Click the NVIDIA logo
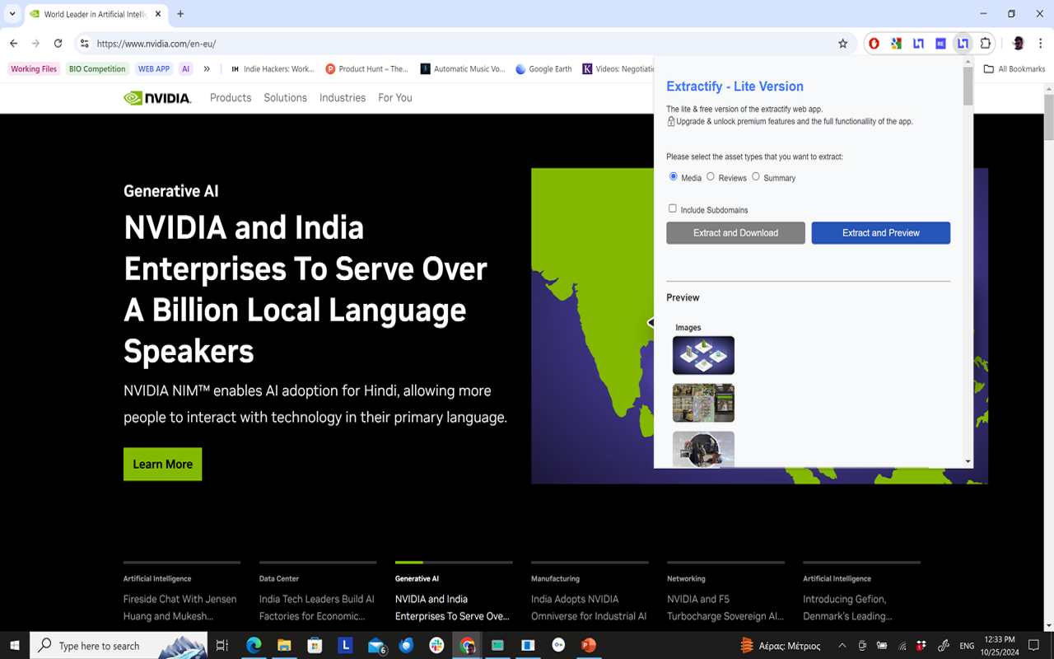 tap(157, 98)
